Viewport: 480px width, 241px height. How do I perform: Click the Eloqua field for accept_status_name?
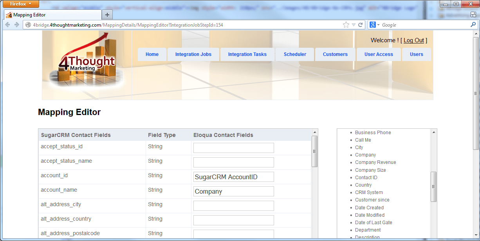pyautogui.click(x=234, y=162)
